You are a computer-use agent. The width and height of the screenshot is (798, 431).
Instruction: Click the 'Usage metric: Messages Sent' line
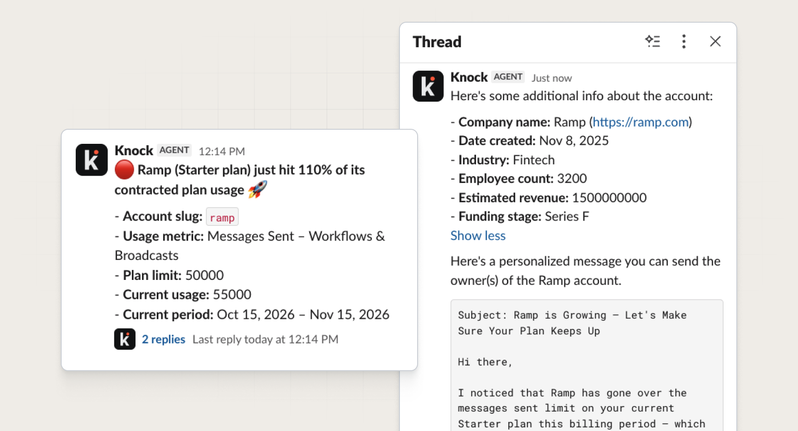click(x=250, y=245)
